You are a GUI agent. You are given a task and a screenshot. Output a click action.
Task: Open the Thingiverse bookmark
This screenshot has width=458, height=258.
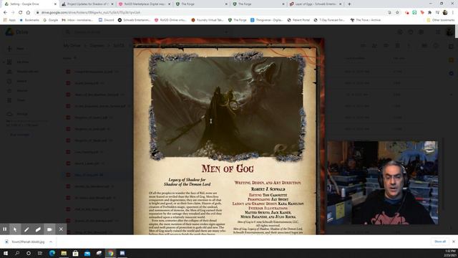coord(266,20)
